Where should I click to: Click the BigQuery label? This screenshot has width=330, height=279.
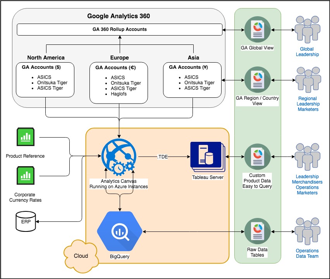tap(120, 256)
